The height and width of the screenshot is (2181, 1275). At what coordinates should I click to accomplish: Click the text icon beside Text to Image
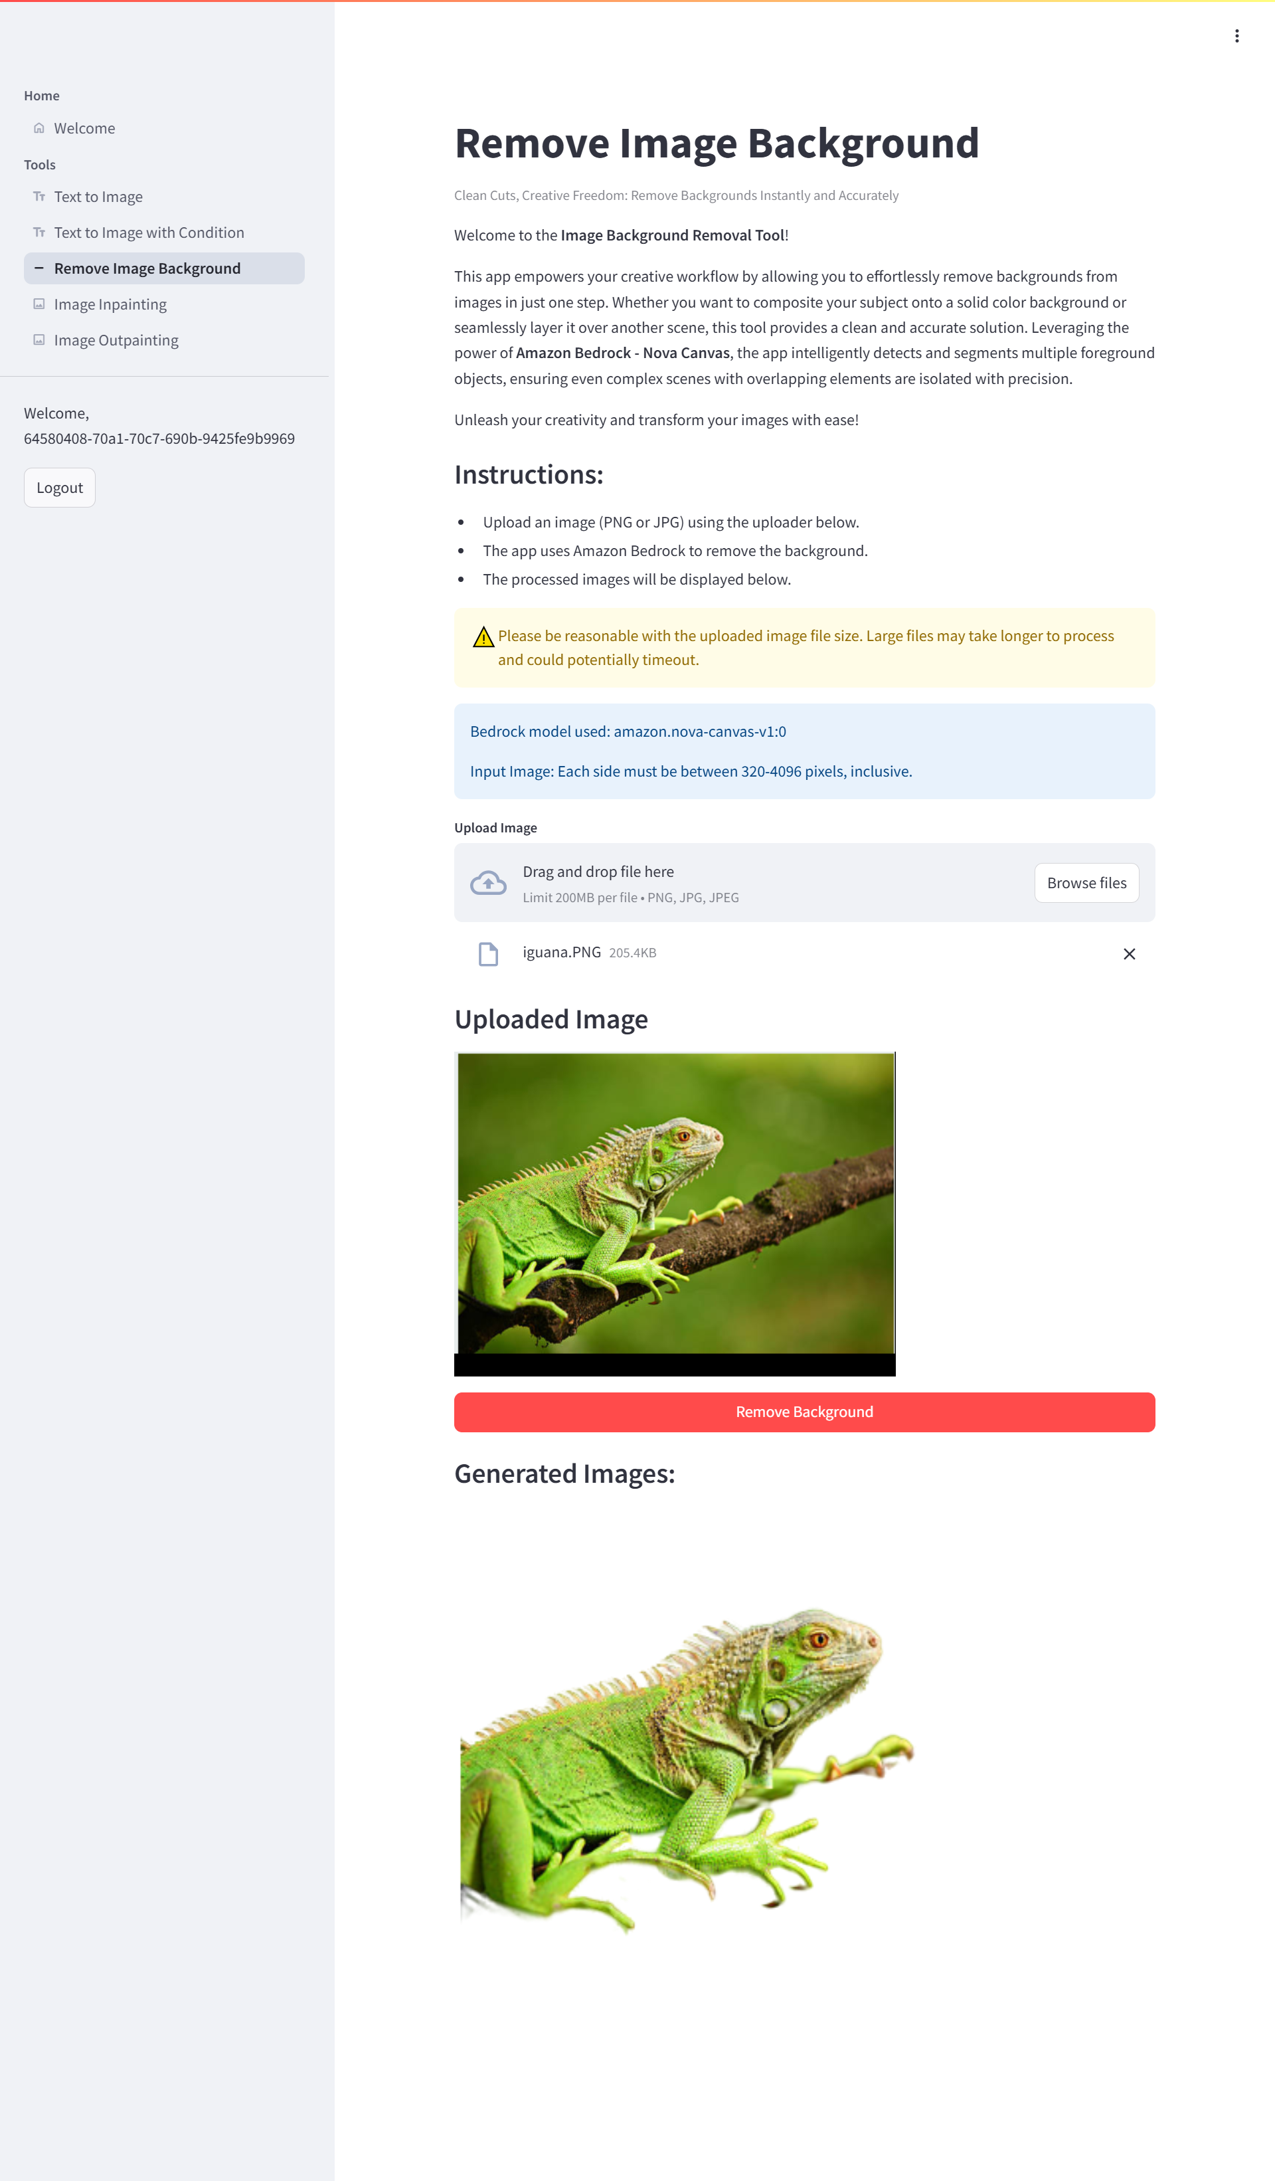pos(39,197)
